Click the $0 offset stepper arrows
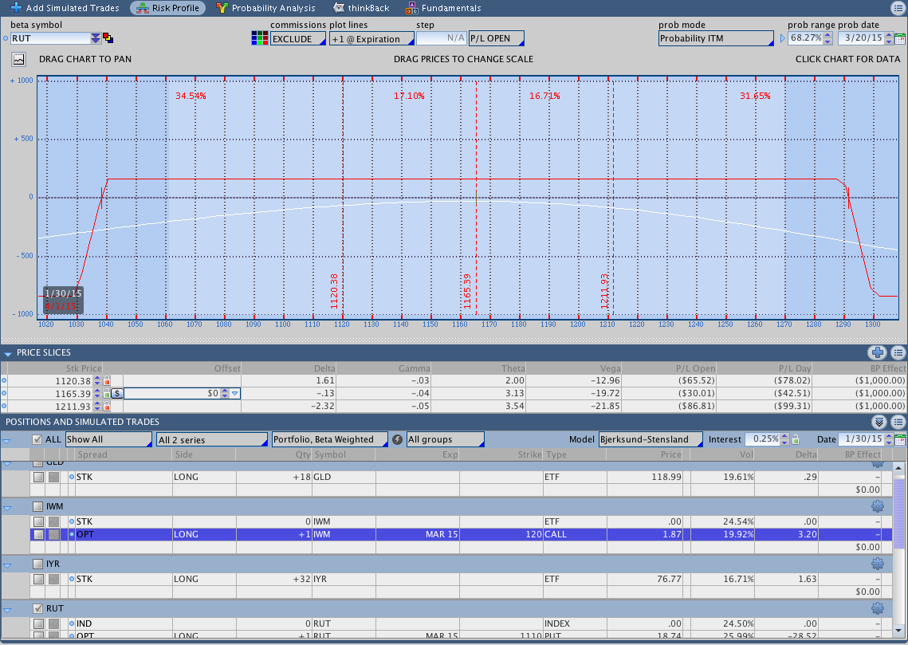 coord(225,394)
